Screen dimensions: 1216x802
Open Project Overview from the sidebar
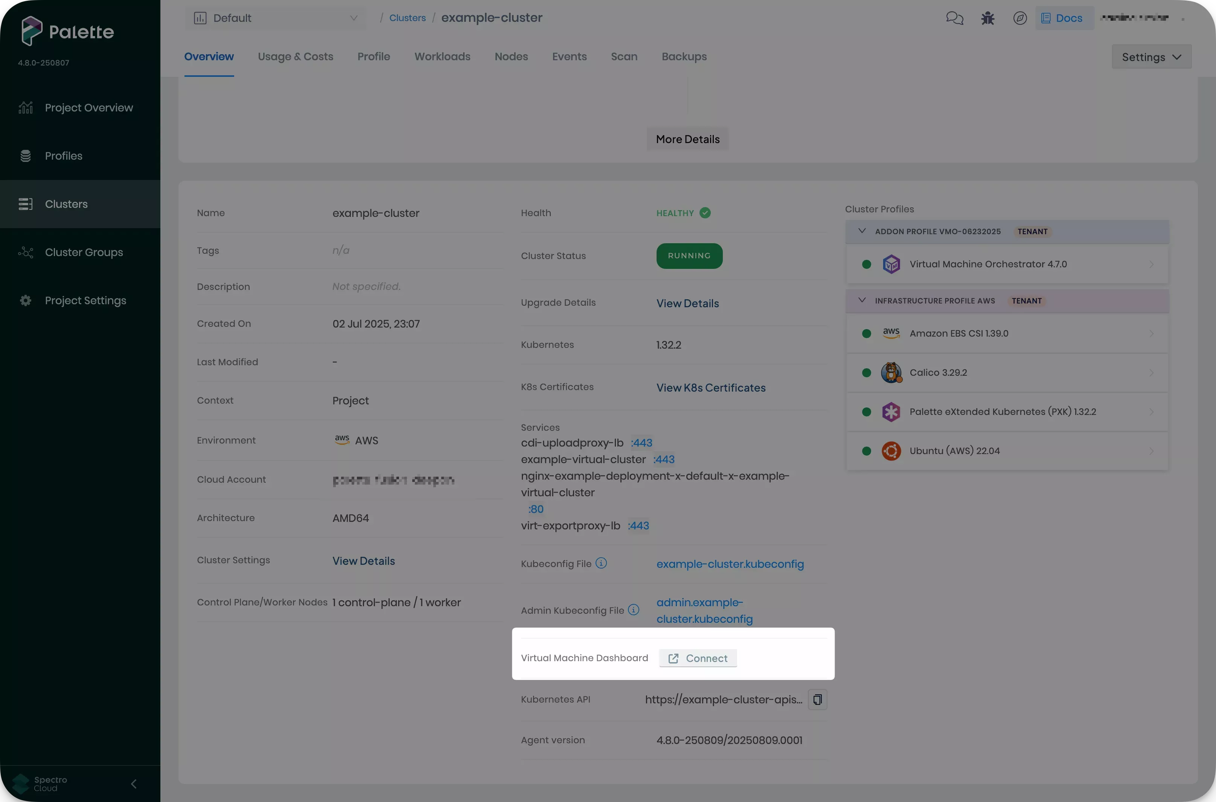point(88,107)
